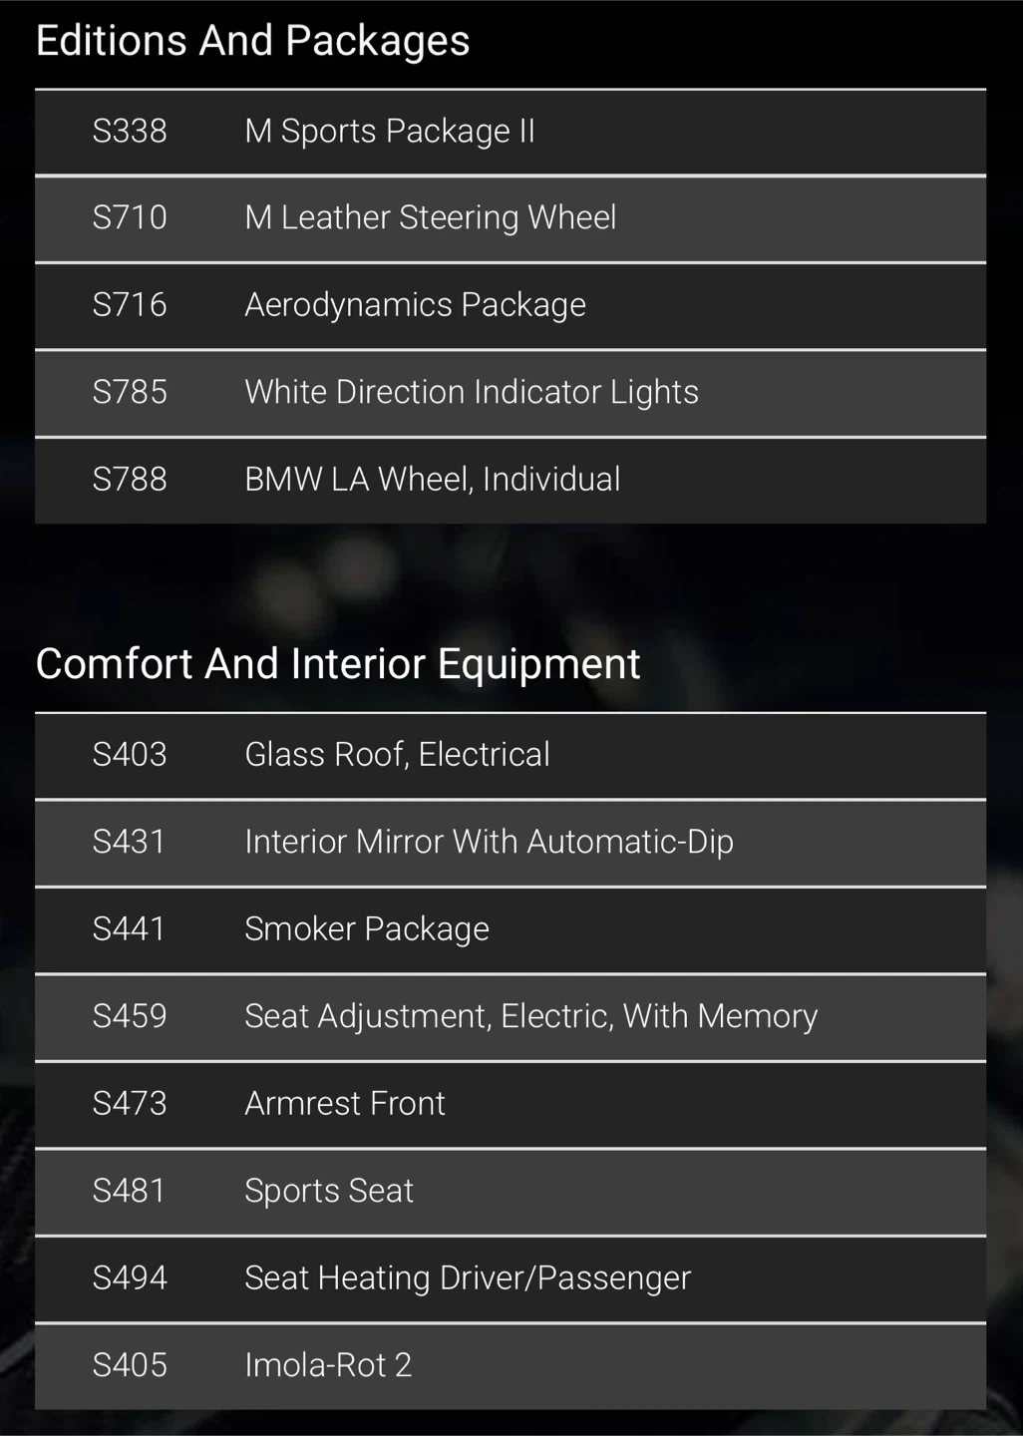1023x1436 pixels.
Task: Choose the Aerodynamics Package item
Action: coord(415,305)
